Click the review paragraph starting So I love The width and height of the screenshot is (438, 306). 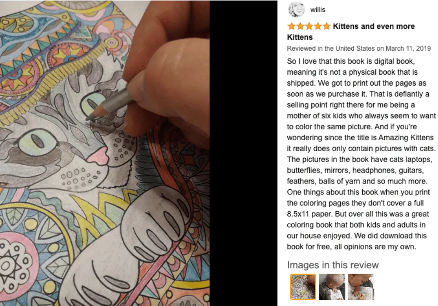(x=361, y=154)
